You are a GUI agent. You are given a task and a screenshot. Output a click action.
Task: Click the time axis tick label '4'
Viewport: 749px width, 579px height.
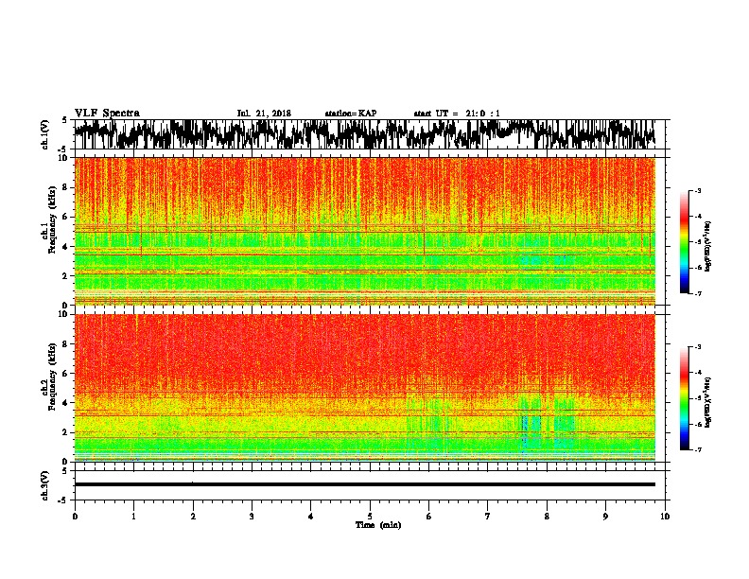(311, 516)
